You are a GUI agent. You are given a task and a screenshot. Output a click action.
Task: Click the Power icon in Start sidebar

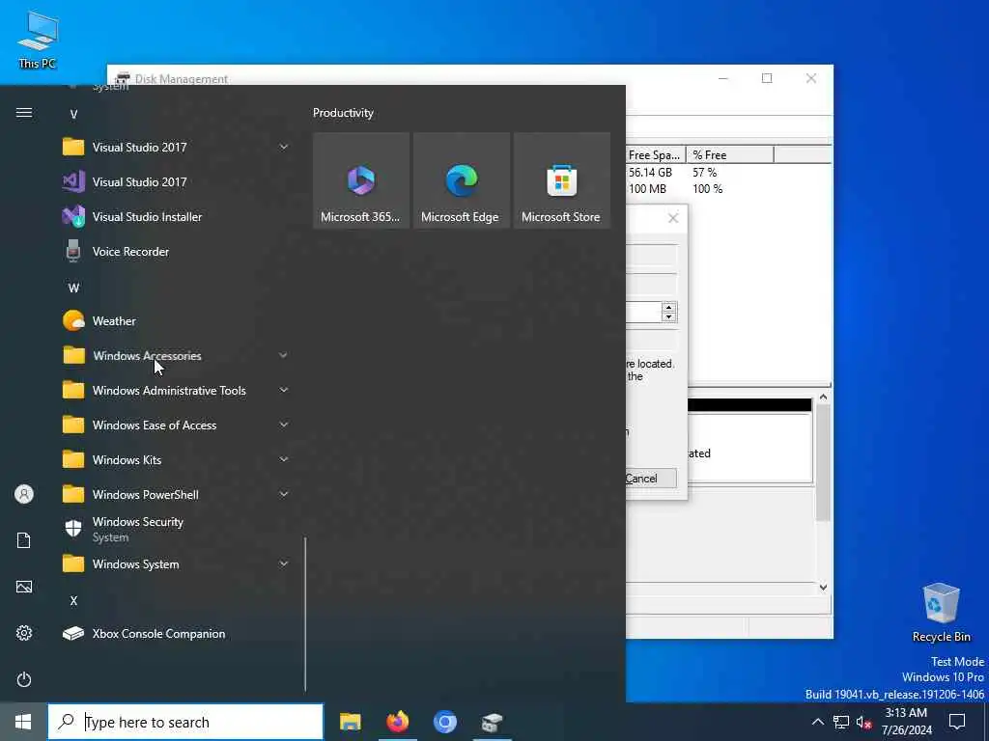pos(24,679)
